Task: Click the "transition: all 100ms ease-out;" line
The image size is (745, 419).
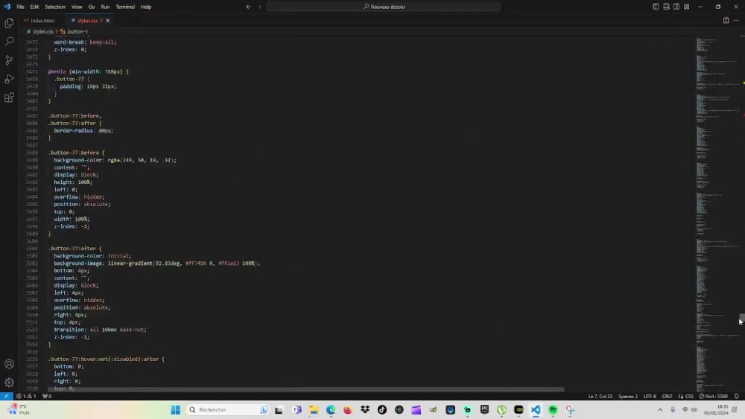Action: [100, 330]
